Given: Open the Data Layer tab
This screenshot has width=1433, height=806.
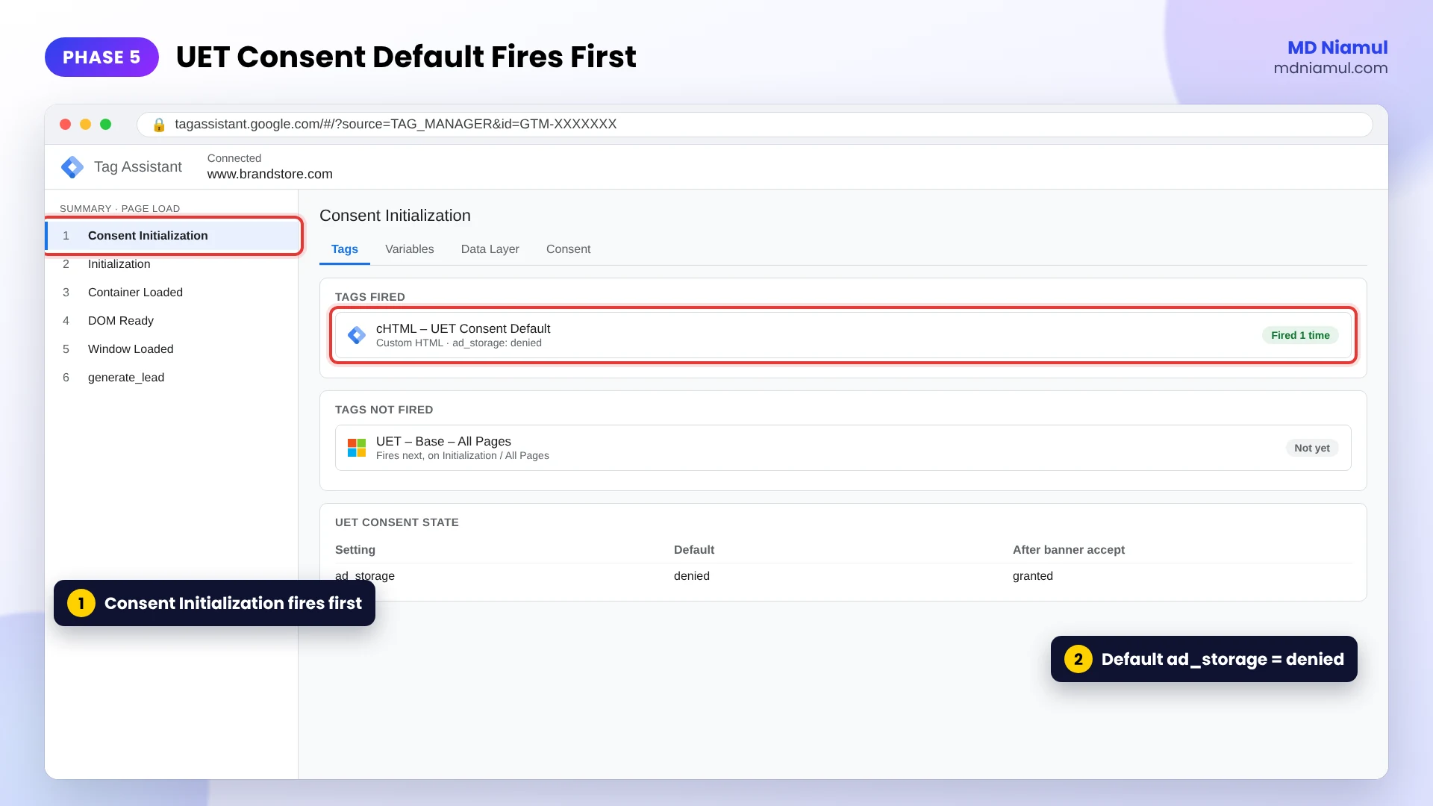Looking at the screenshot, I should pyautogui.click(x=490, y=249).
